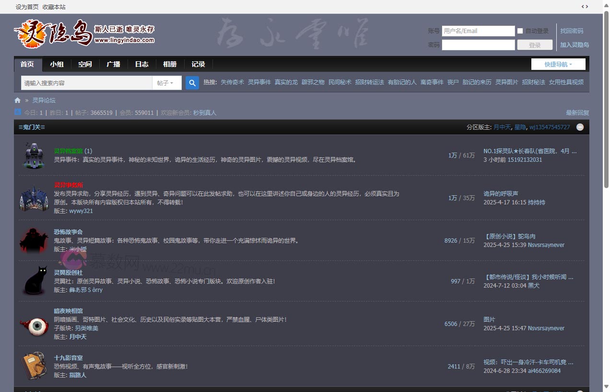Open the 帖子 search type dropdown
This screenshot has width=610, height=392.
pos(166,83)
